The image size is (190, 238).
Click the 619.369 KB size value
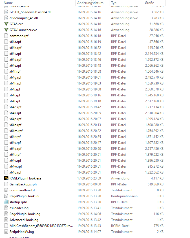coord(156,184)
